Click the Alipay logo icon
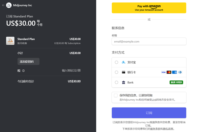 click(124, 62)
